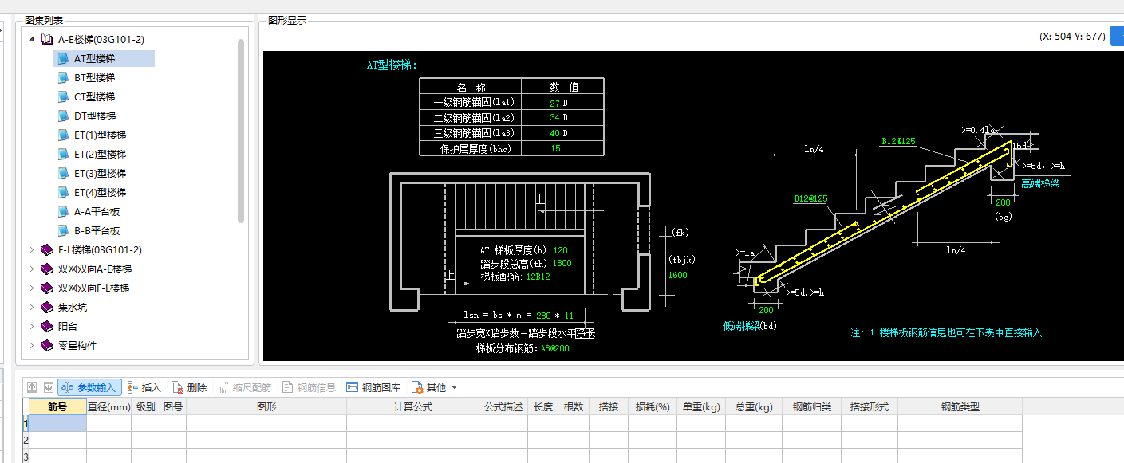Expand the 集水坑 node arrow

[x=31, y=307]
